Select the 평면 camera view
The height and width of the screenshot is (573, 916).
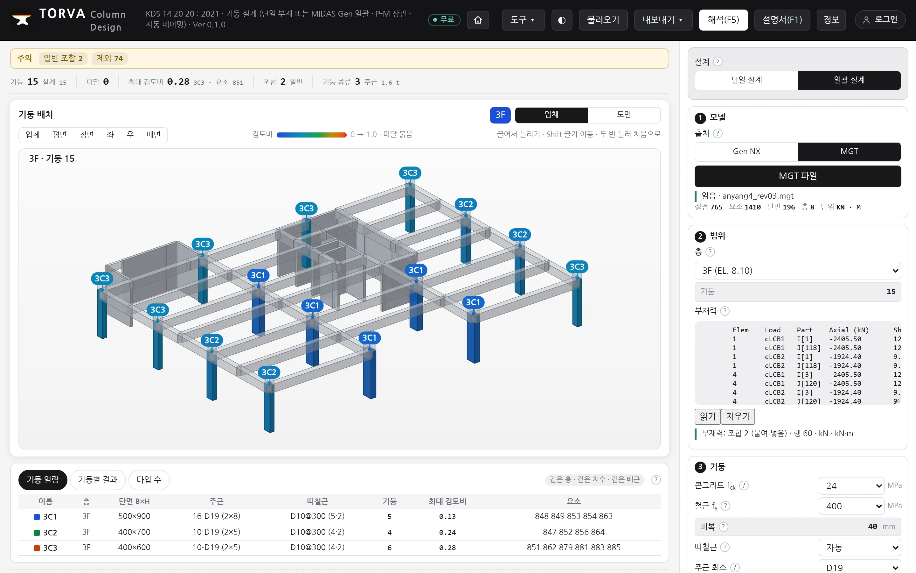coord(59,135)
